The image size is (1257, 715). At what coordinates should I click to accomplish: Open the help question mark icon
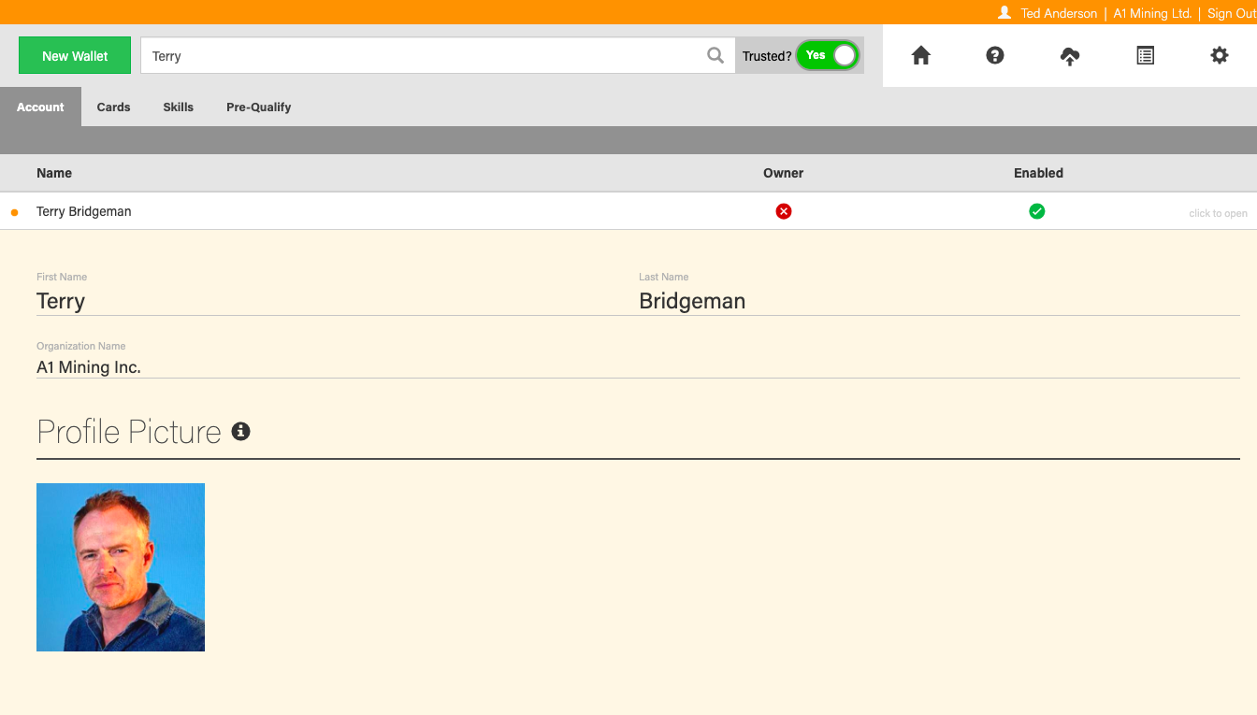tap(995, 56)
